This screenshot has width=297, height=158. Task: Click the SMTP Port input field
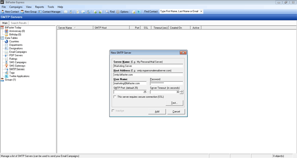pyautogui.click(x=130, y=92)
